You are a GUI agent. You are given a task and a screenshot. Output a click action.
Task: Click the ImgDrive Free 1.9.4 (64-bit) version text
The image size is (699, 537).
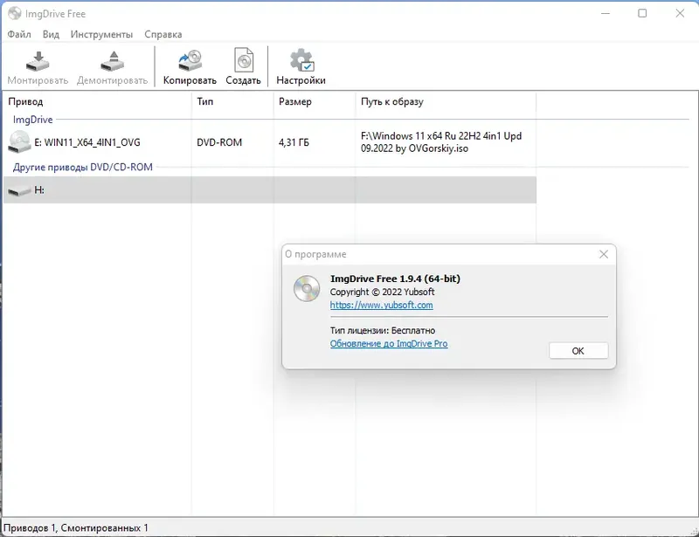tap(395, 279)
